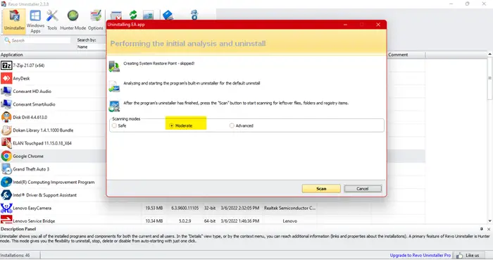
Task: Click the Disk Drill application icon
Action: click(6, 117)
